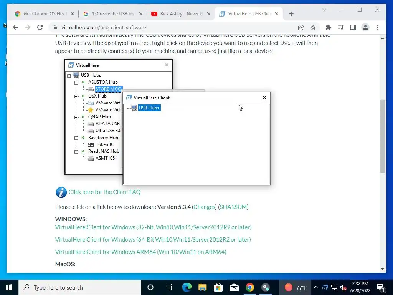Image resolution: width=393 pixels, height=295 pixels.
Task: Select STORE N GO device in tree
Action: click(x=109, y=89)
